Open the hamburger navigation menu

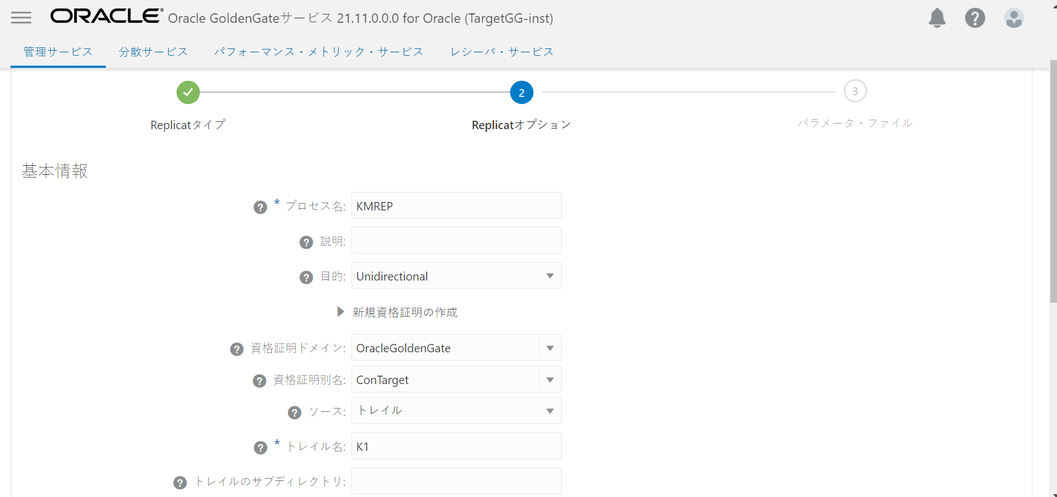tap(21, 18)
